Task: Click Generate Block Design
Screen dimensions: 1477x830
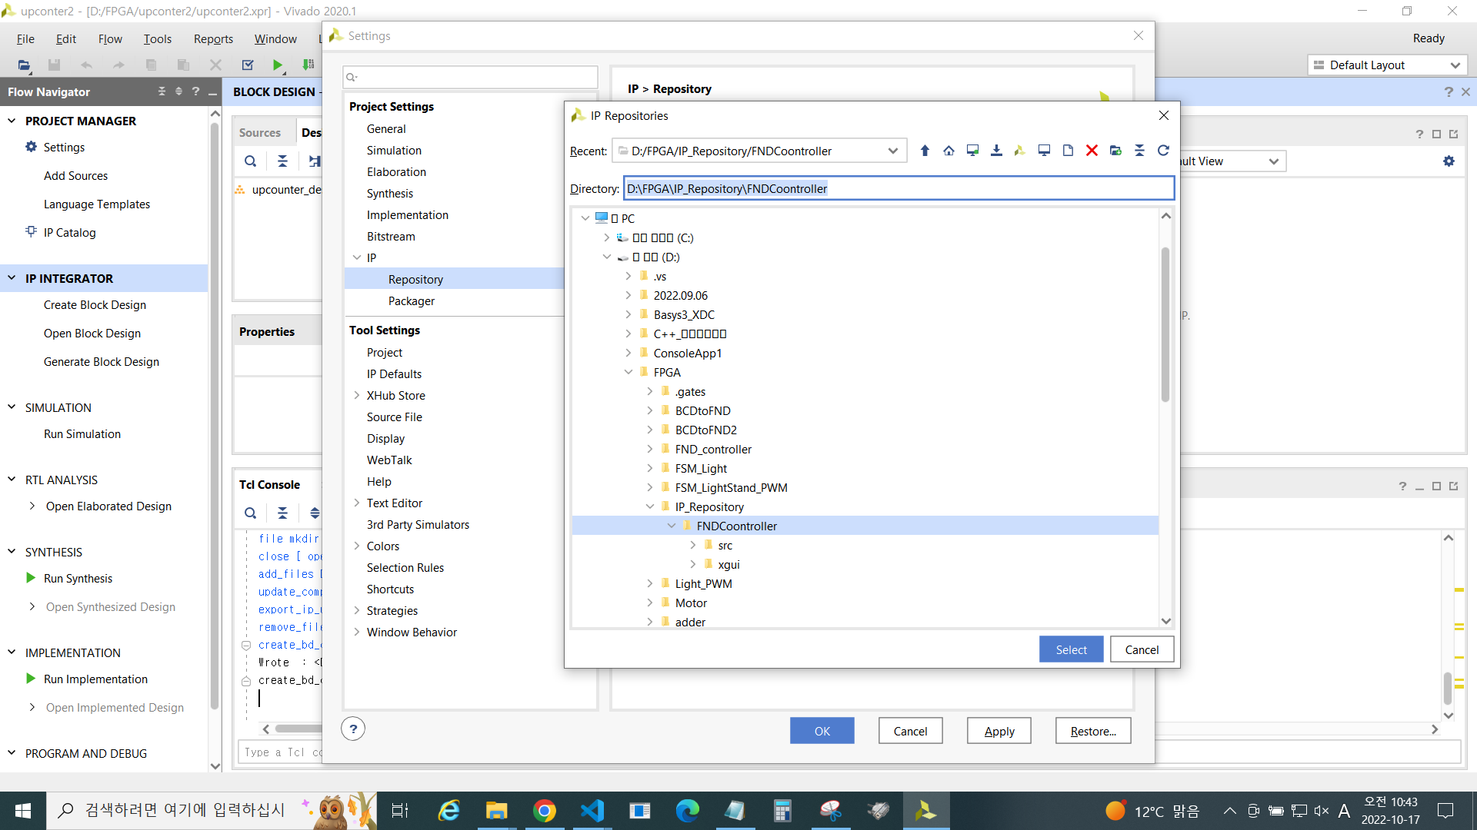Action: (102, 361)
